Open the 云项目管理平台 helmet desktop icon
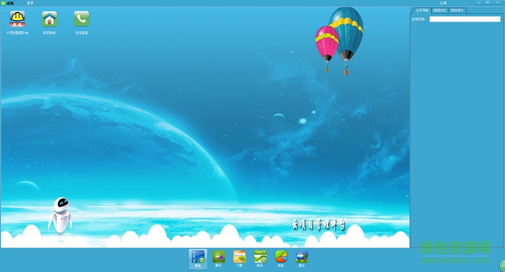The height and width of the screenshot is (272, 505). [17, 19]
